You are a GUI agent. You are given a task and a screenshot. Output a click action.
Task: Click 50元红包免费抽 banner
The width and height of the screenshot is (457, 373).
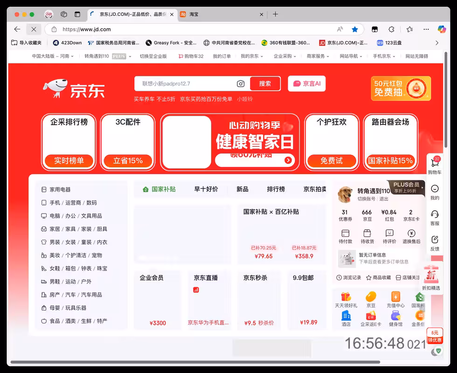point(401,88)
